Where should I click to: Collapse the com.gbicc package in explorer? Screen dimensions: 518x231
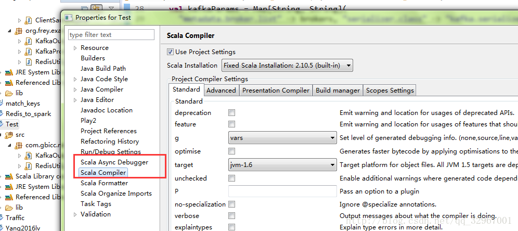9,145
